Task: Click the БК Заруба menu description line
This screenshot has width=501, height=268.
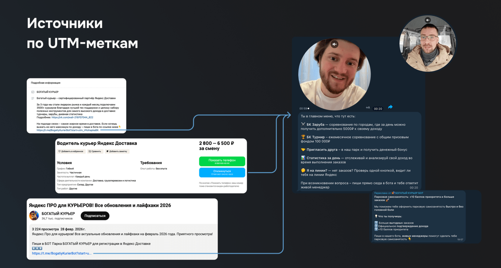Action: tap(353, 127)
